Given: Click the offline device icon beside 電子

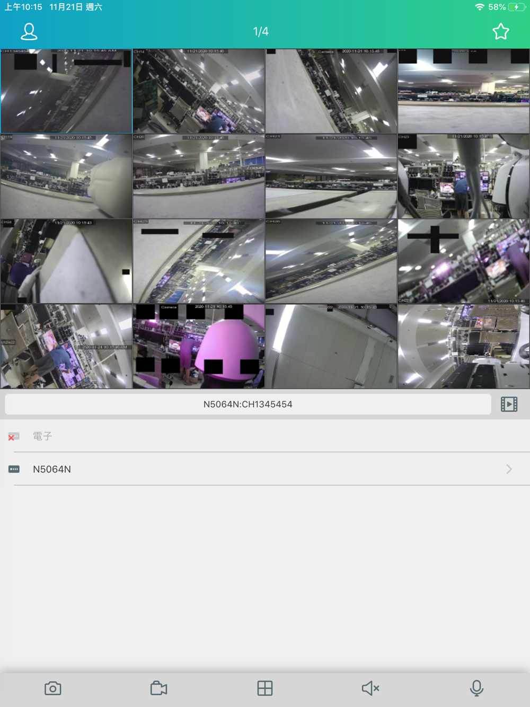Looking at the screenshot, I should (14, 437).
